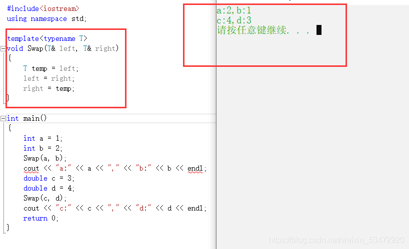Click console output 'c:4,d:3'
This screenshot has height=249, width=409.
pyautogui.click(x=233, y=20)
